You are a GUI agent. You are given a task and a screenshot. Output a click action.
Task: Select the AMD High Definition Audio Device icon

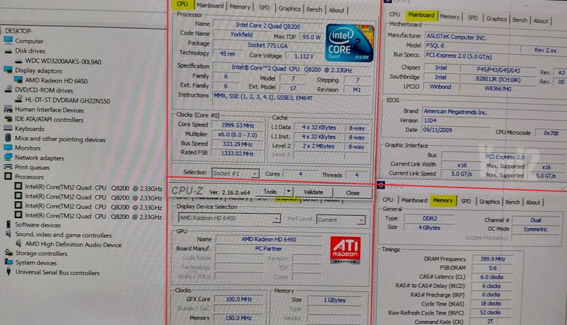point(18,244)
